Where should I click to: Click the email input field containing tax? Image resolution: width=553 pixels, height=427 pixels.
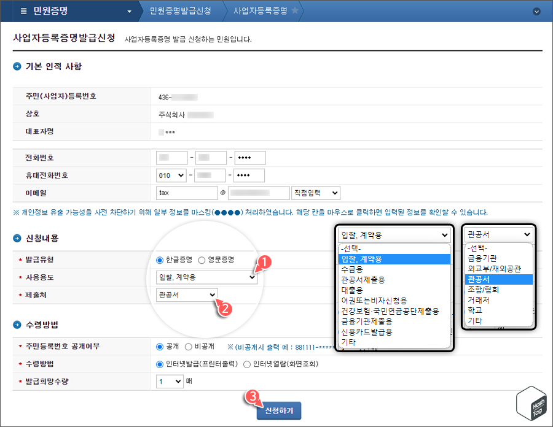186,192
